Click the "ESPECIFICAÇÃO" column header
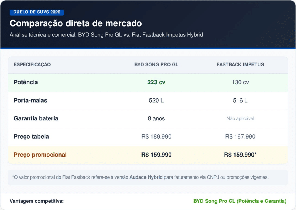 pyautogui.click(x=32, y=64)
